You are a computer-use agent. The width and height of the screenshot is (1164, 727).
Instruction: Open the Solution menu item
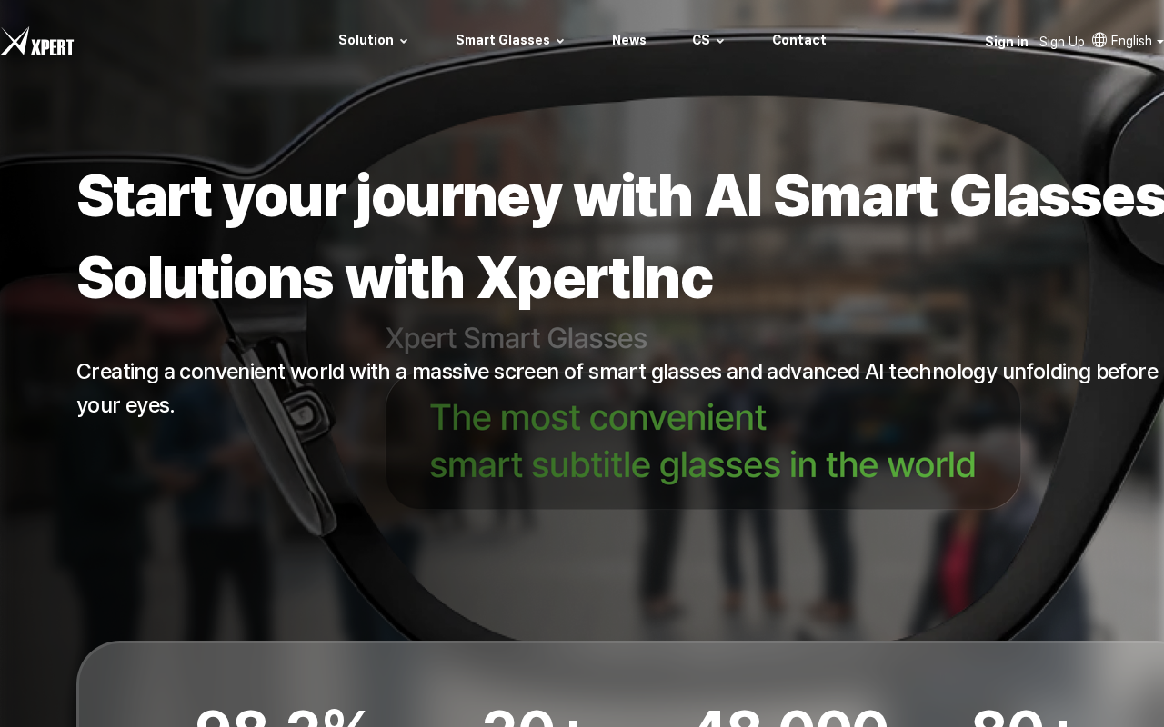(366, 40)
